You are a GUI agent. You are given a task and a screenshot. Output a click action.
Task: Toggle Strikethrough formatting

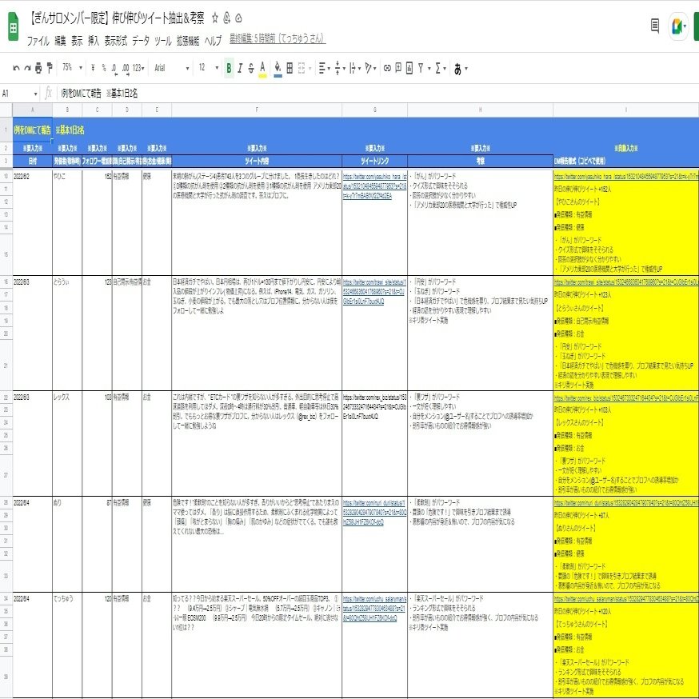pyautogui.click(x=251, y=68)
